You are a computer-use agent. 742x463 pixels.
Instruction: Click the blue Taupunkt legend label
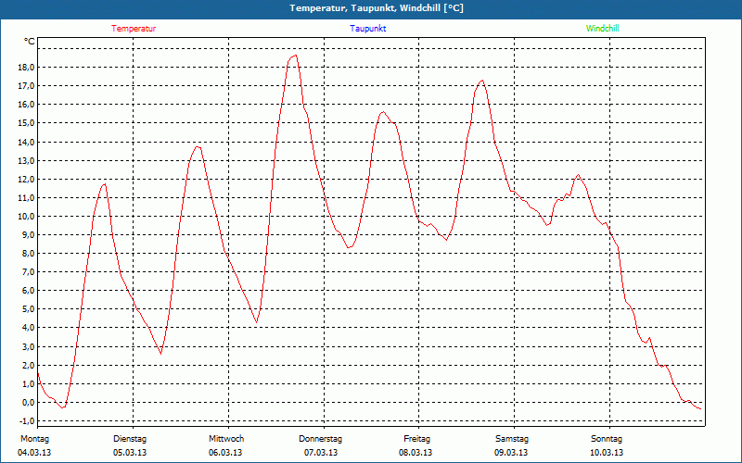tap(367, 29)
